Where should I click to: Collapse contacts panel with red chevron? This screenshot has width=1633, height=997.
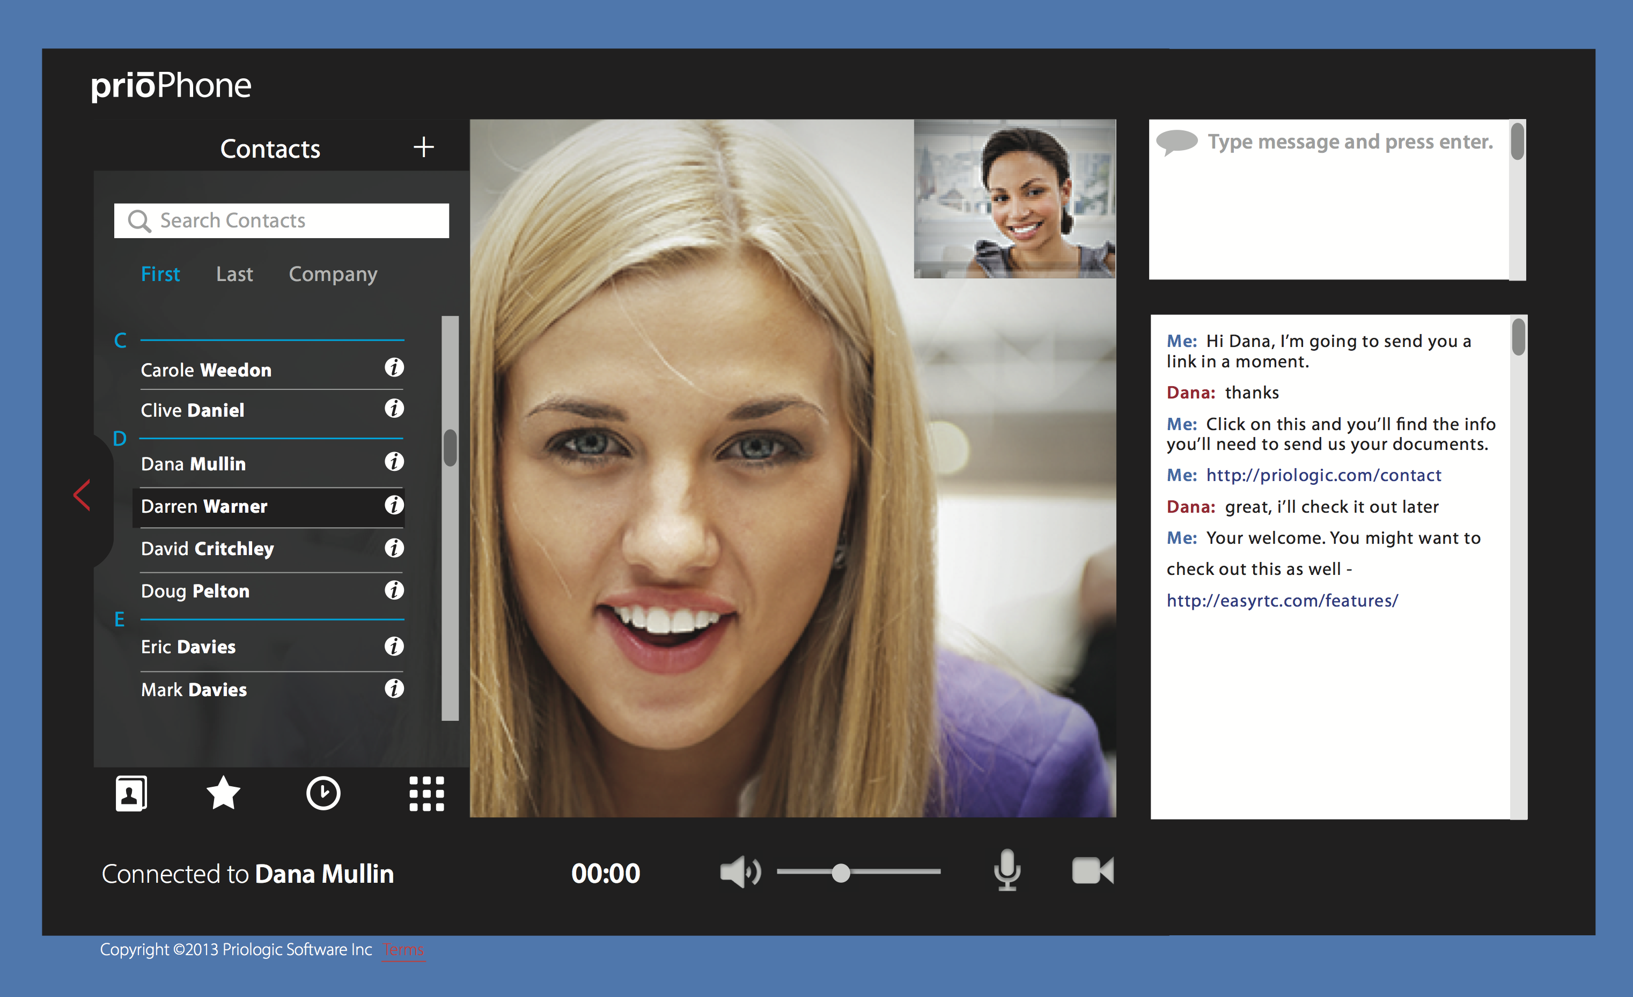coord(82,495)
